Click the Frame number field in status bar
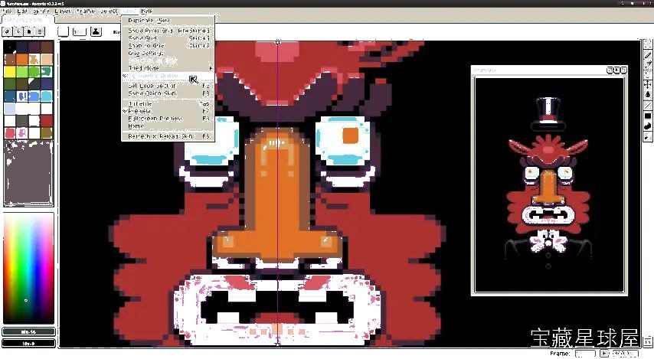The width and height of the screenshot is (654, 359). [x=585, y=354]
